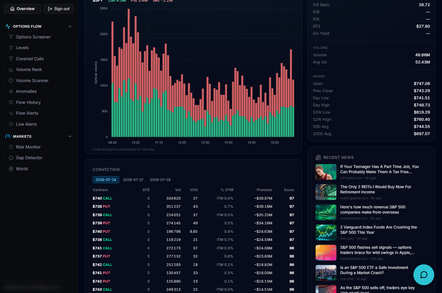Click the Anomalies lightning icon
Screen dimensions: 442x293
pyautogui.click(x=11, y=91)
